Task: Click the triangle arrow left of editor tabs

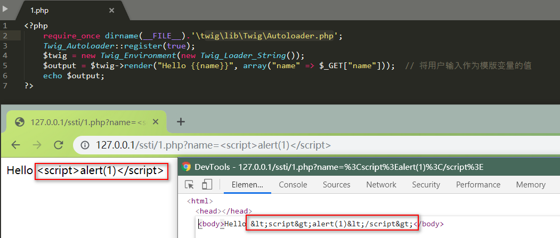Action: [x=6, y=9]
